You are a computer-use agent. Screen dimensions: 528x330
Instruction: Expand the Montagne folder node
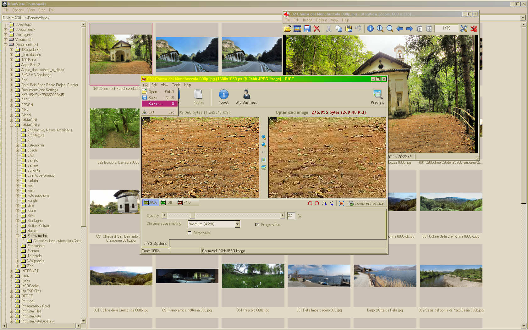[18, 221]
